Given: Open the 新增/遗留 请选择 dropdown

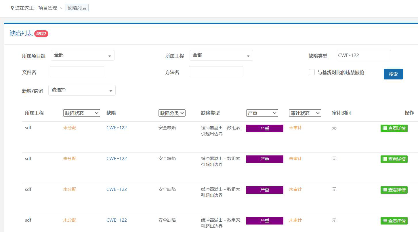Looking at the screenshot, I should [82, 90].
